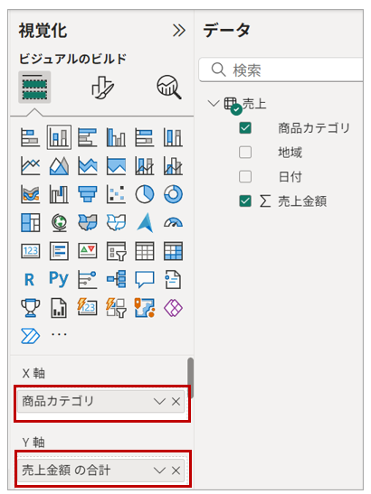Select the donut chart visual icon
371x494 pixels.
[x=173, y=194]
